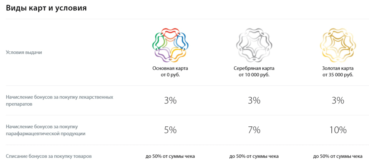Screen dimensions: 369x164
Task: Click the 3% value under gold card
Action: [337, 100]
